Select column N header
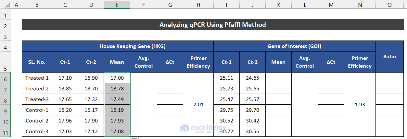407x139 pixels. point(360,5)
